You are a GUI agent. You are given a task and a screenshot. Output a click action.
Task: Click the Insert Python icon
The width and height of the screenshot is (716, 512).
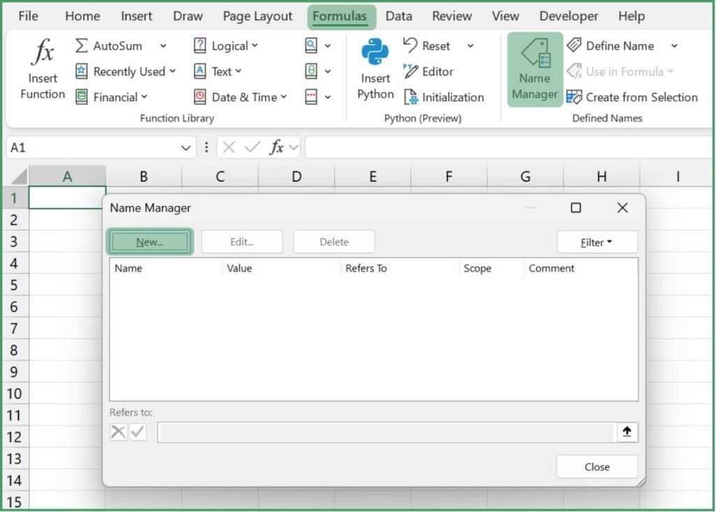click(x=375, y=52)
